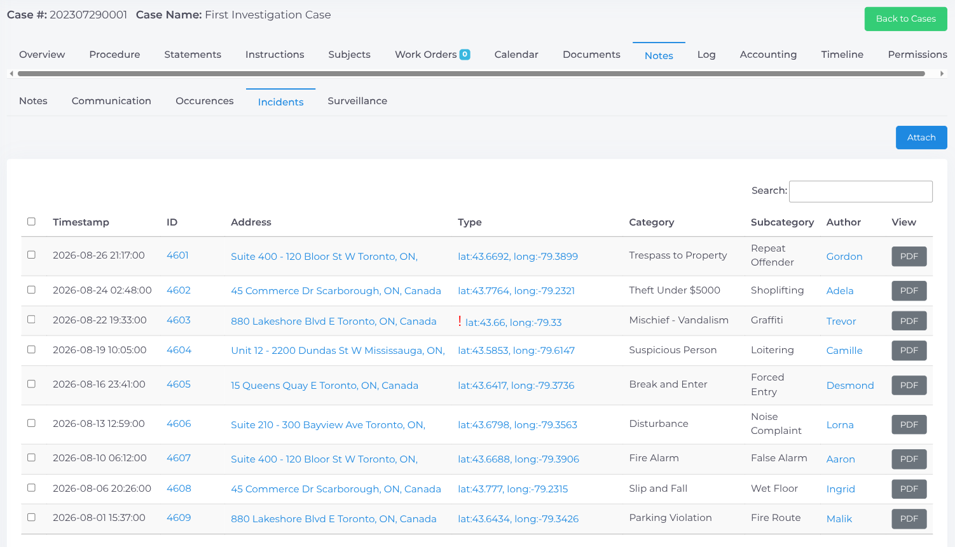955x547 pixels.
Task: Open PDF for incident 4601
Action: [x=909, y=257]
